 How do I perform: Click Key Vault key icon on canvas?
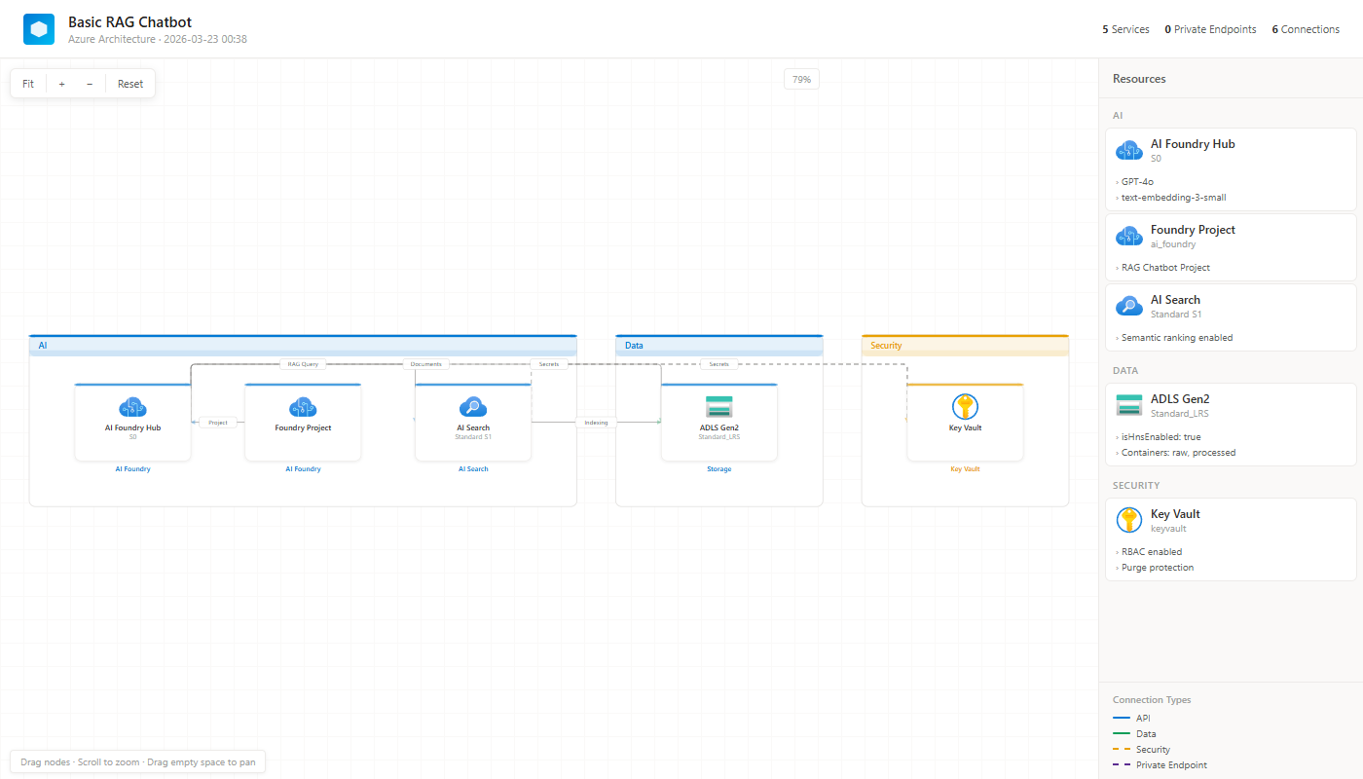pyautogui.click(x=965, y=407)
